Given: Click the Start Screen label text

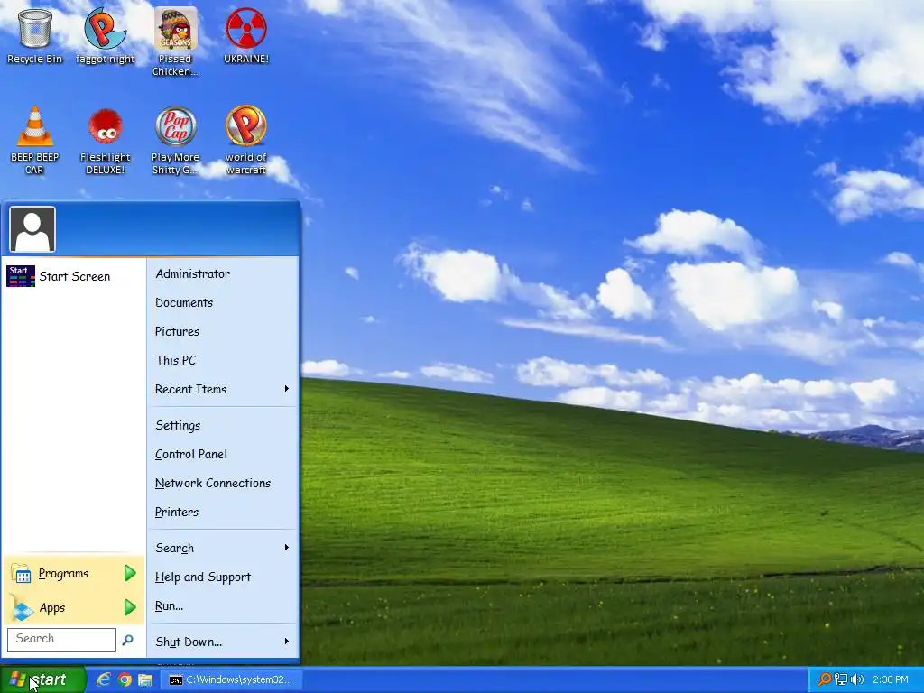Looking at the screenshot, I should [x=75, y=276].
